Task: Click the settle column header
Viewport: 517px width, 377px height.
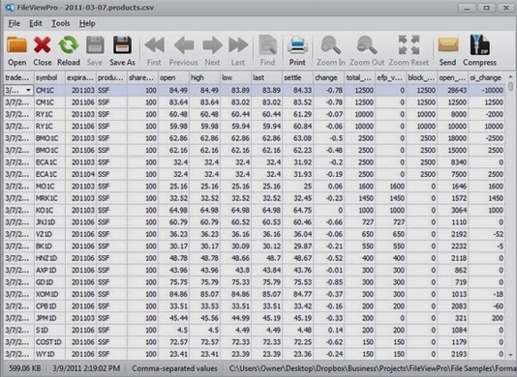Action: pos(297,77)
